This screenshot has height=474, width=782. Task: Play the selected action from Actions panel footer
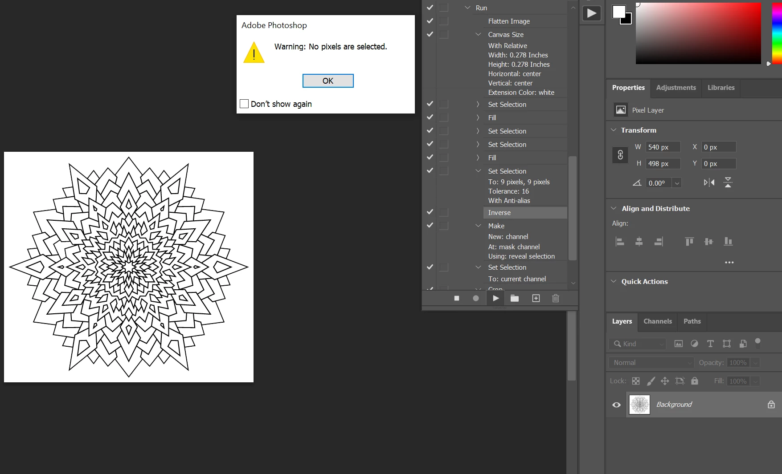click(x=496, y=298)
